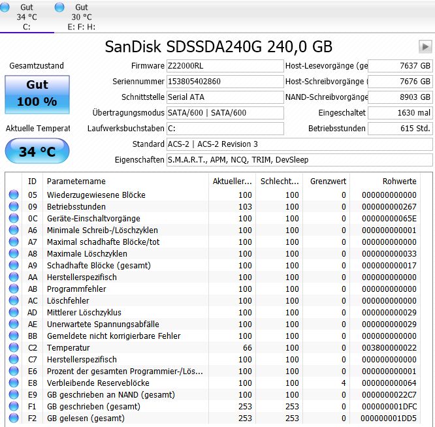This screenshot has height=427, width=435.
Task: Click the blue status orb for E: F: H:
Action: coord(59,7)
